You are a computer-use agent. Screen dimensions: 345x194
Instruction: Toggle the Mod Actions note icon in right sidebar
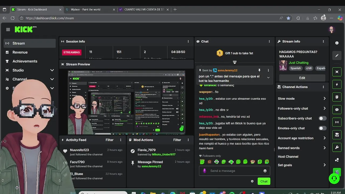[337, 97]
